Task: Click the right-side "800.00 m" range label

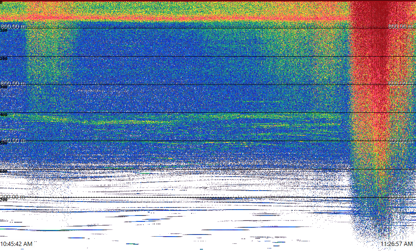Action: (x=401, y=26)
